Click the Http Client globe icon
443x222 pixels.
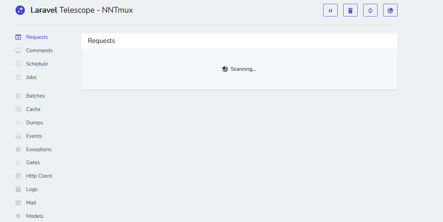[x=18, y=176]
